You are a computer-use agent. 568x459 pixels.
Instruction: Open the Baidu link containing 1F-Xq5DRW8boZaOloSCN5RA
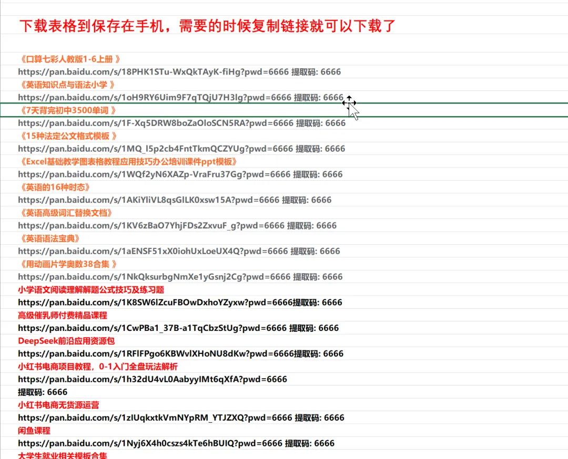[x=156, y=123]
